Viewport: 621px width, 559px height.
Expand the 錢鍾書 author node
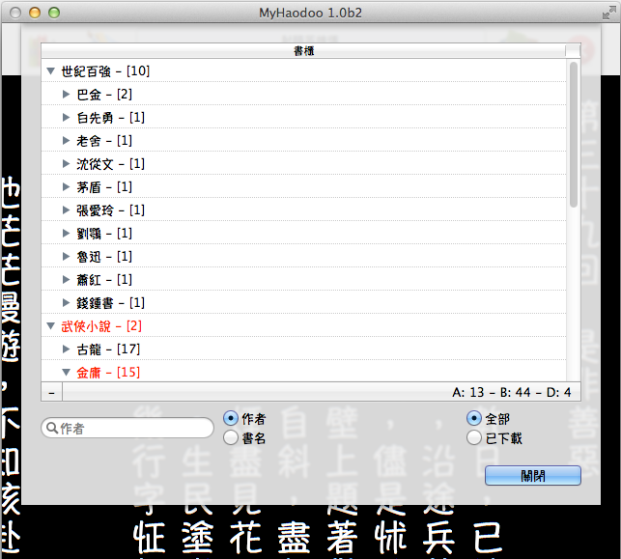pos(66,303)
